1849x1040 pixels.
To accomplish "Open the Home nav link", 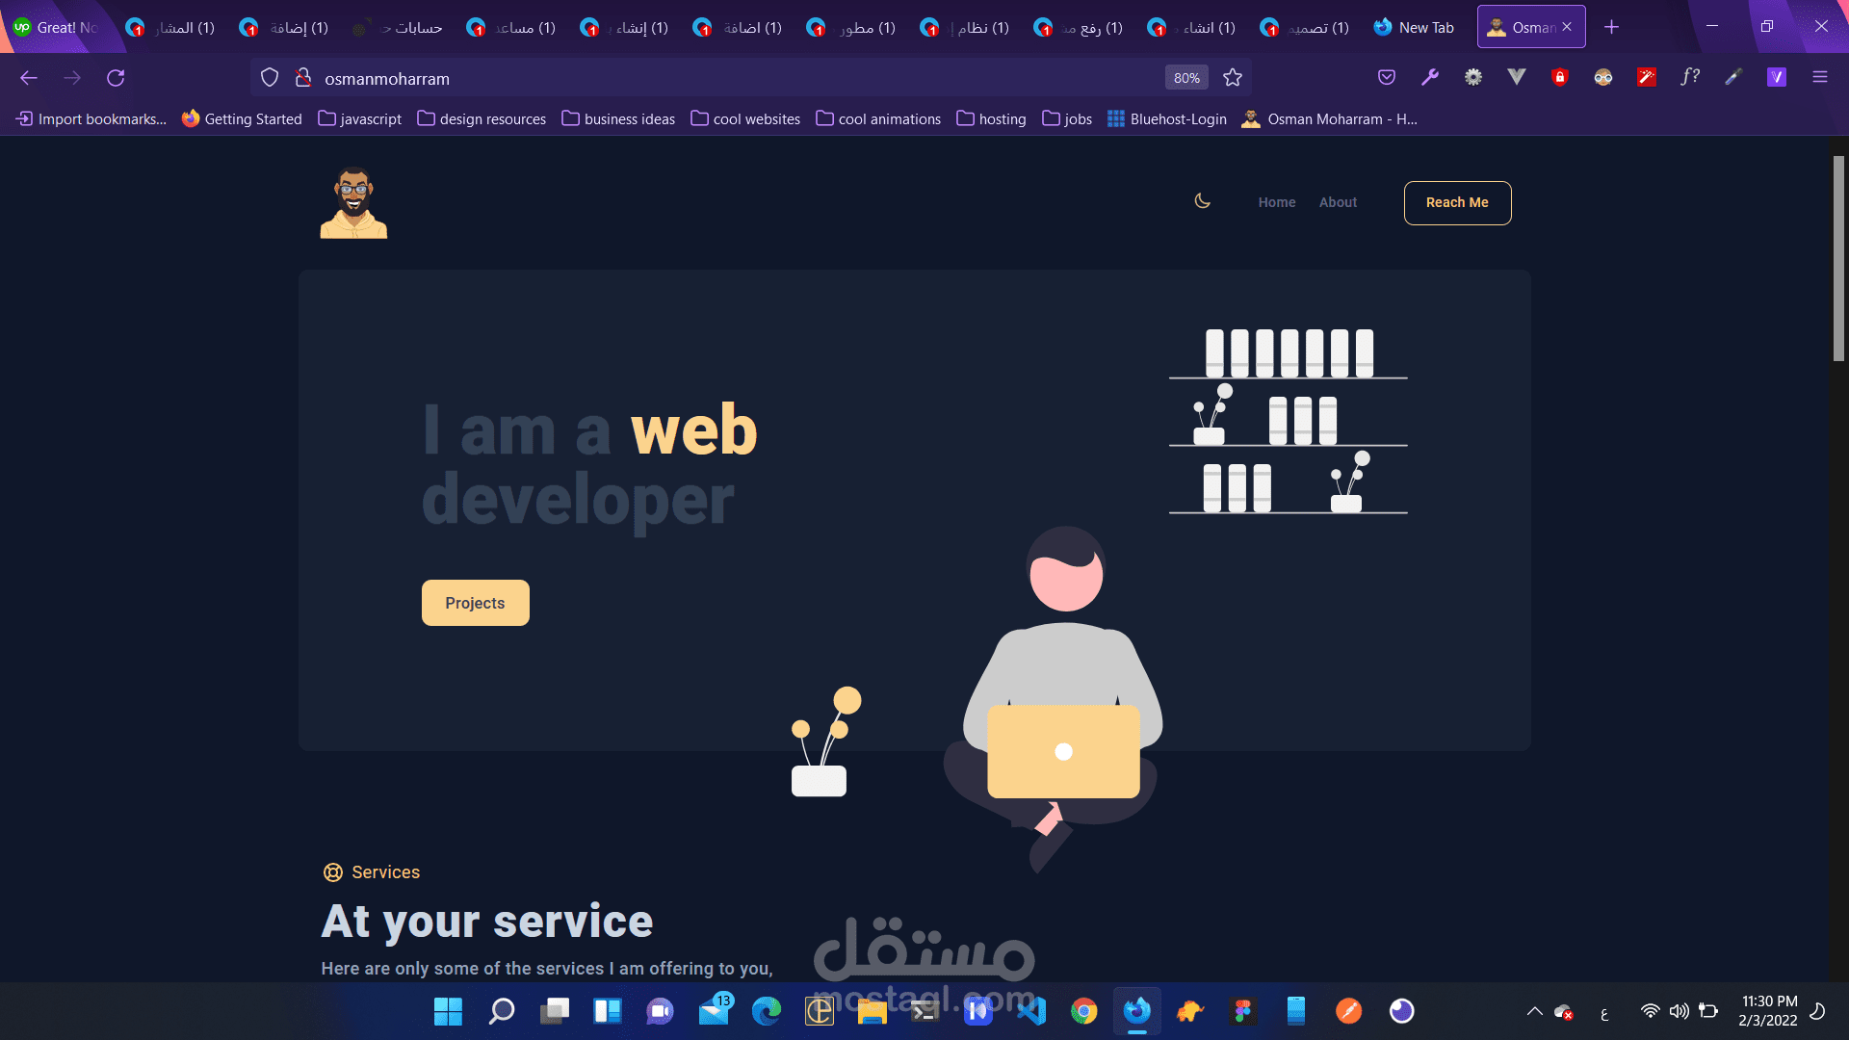I will [x=1277, y=202].
